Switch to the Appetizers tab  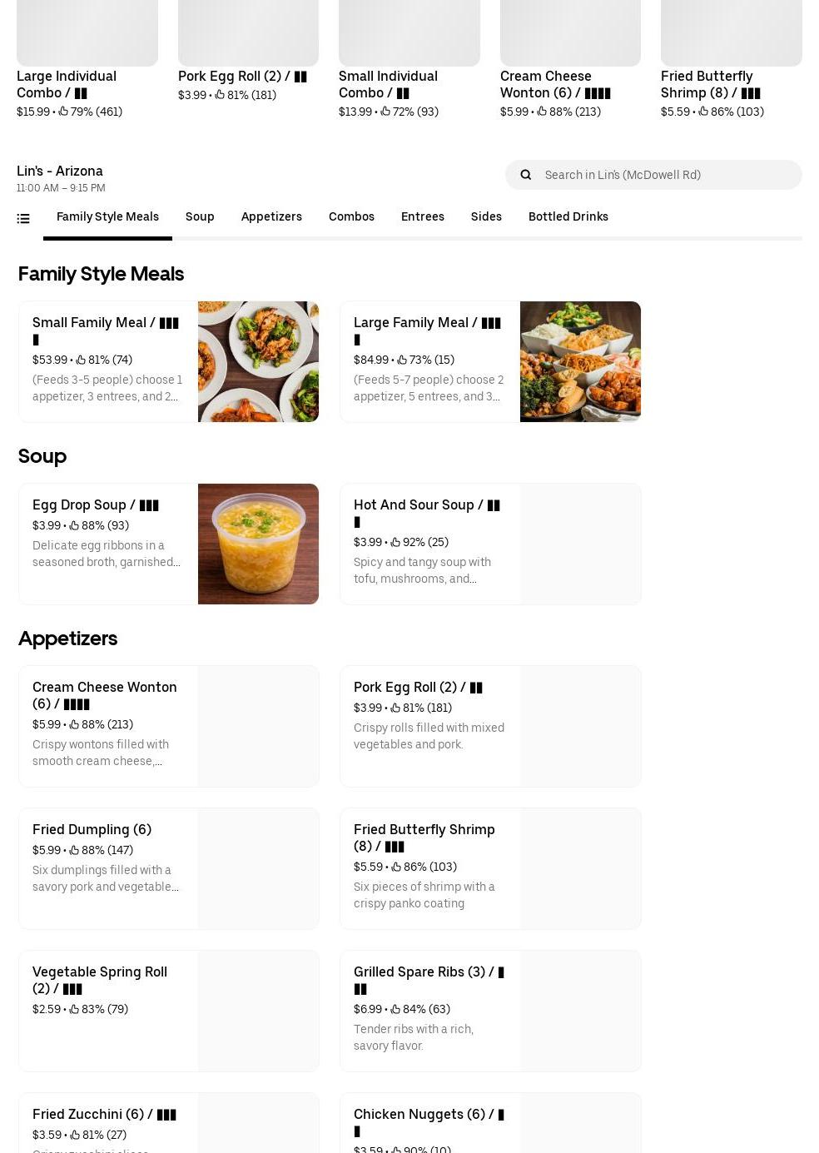click(271, 216)
